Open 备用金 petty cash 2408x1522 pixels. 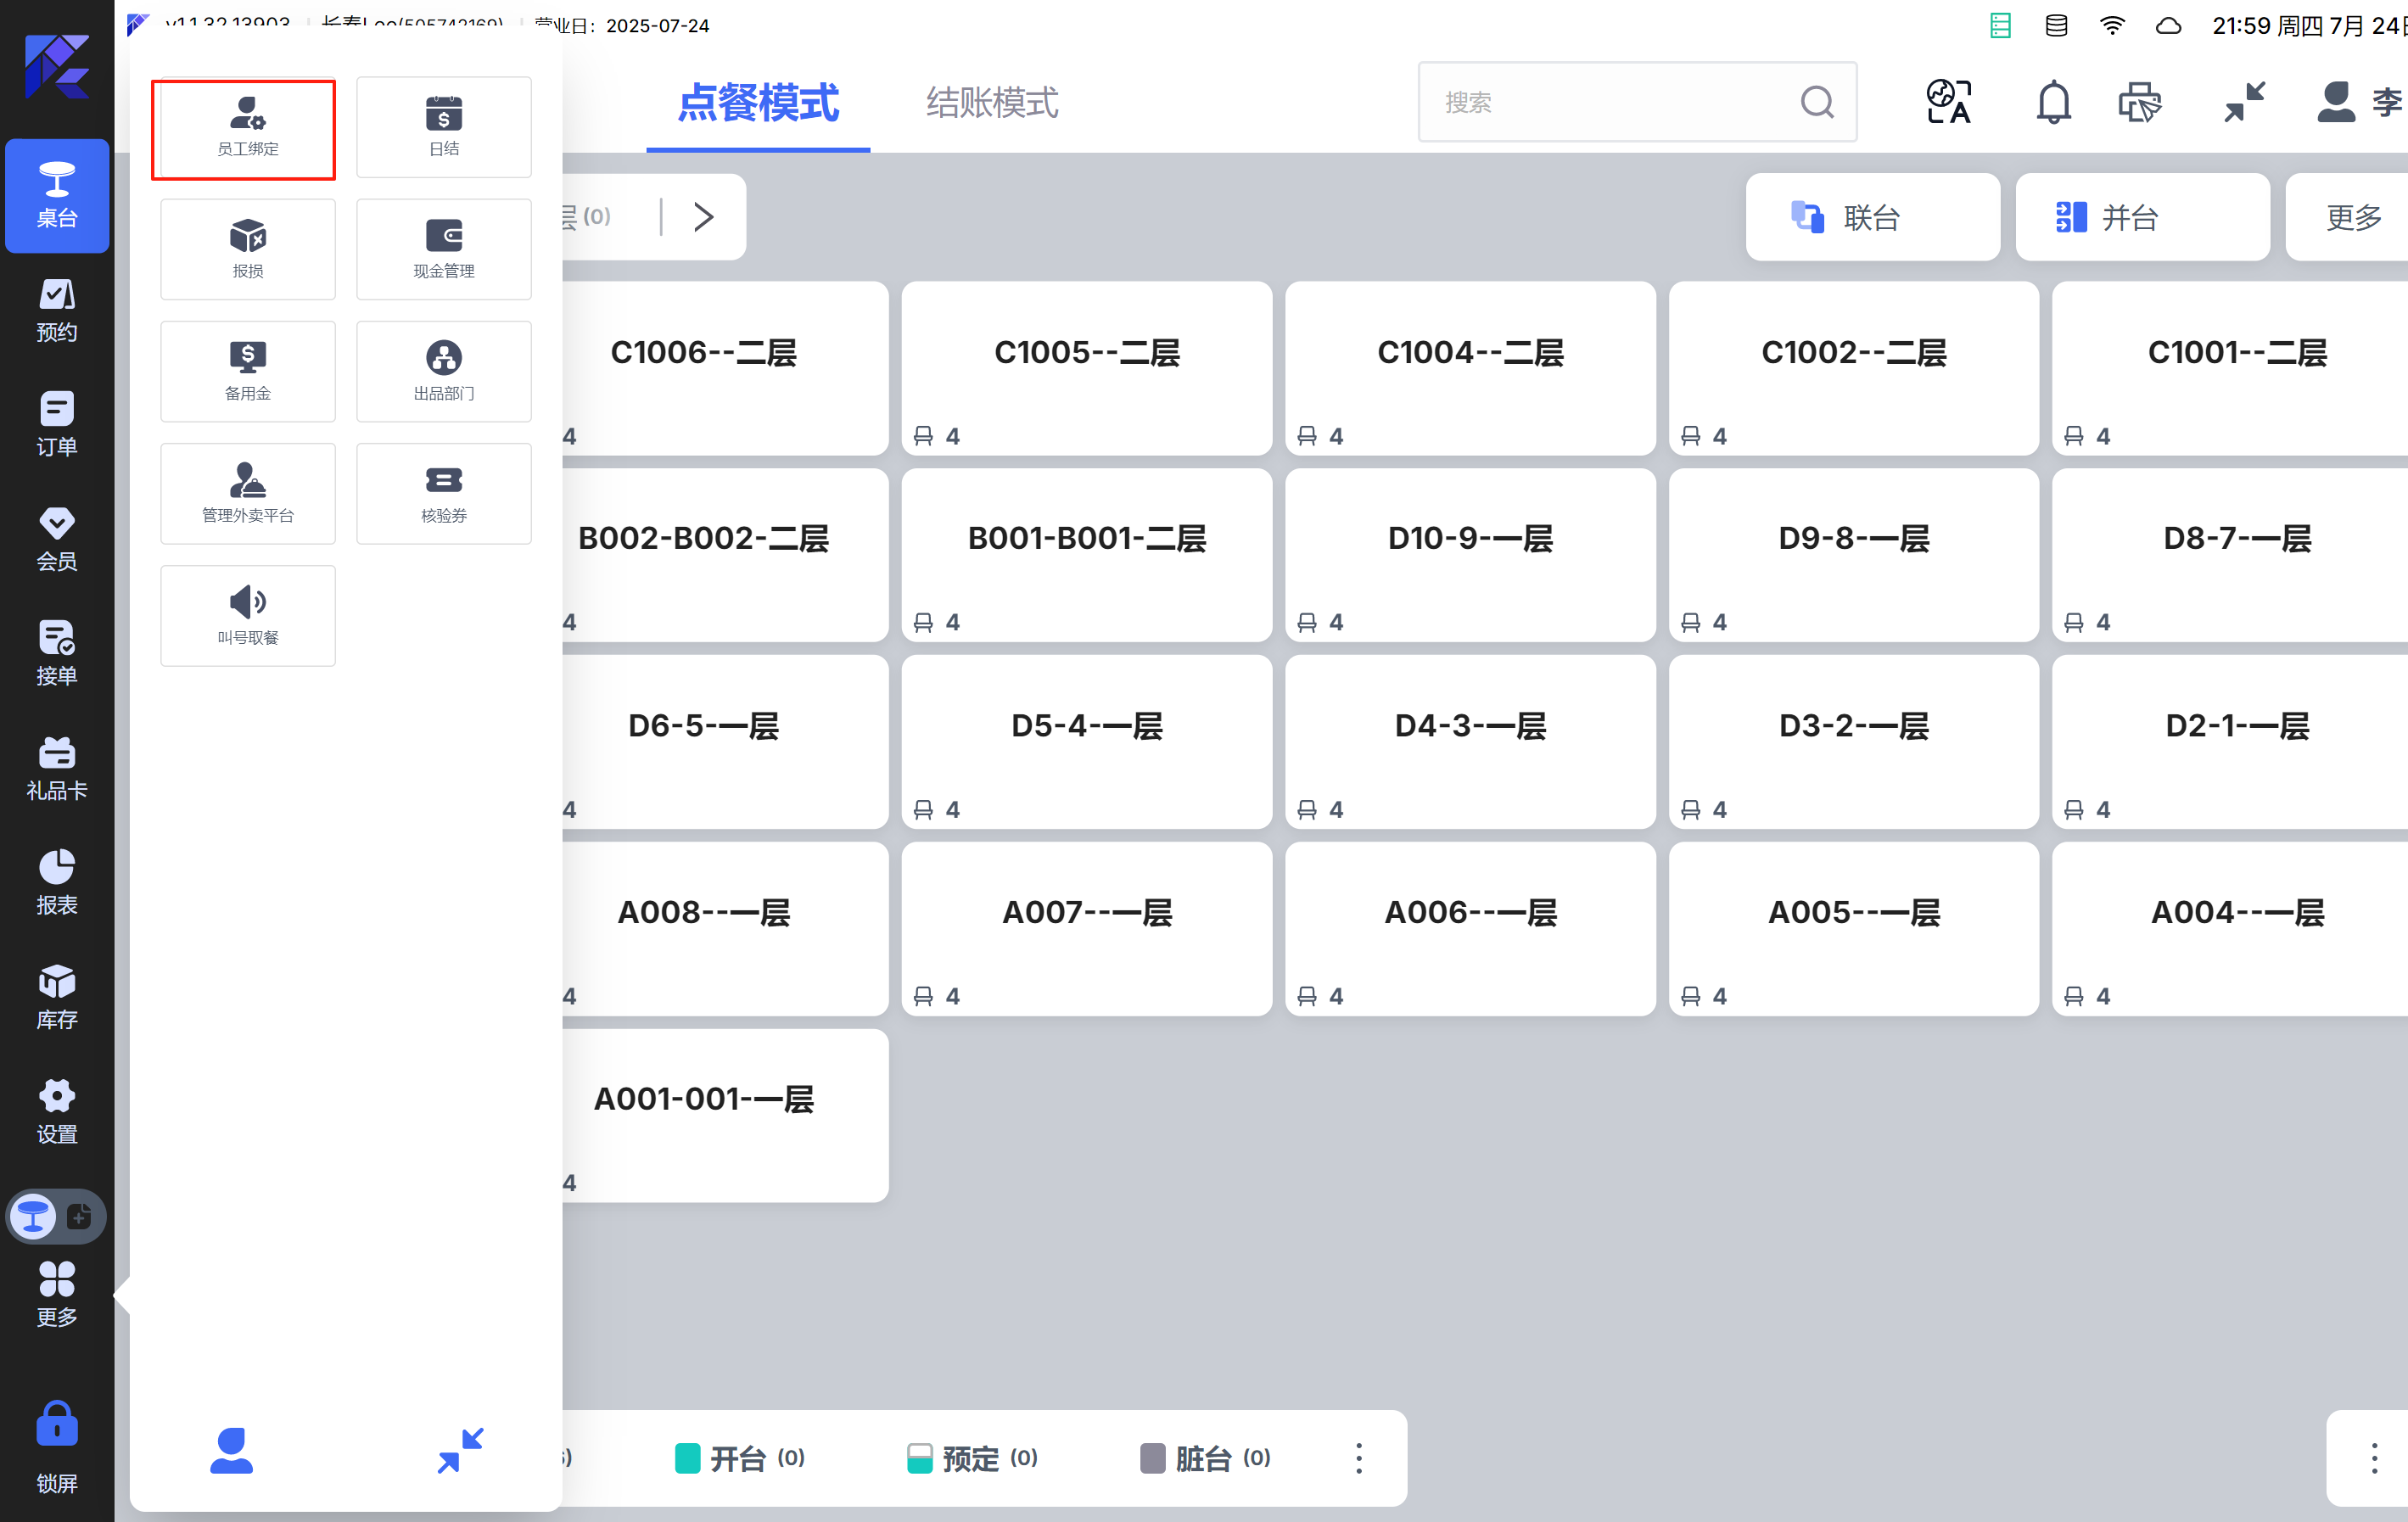tap(247, 372)
